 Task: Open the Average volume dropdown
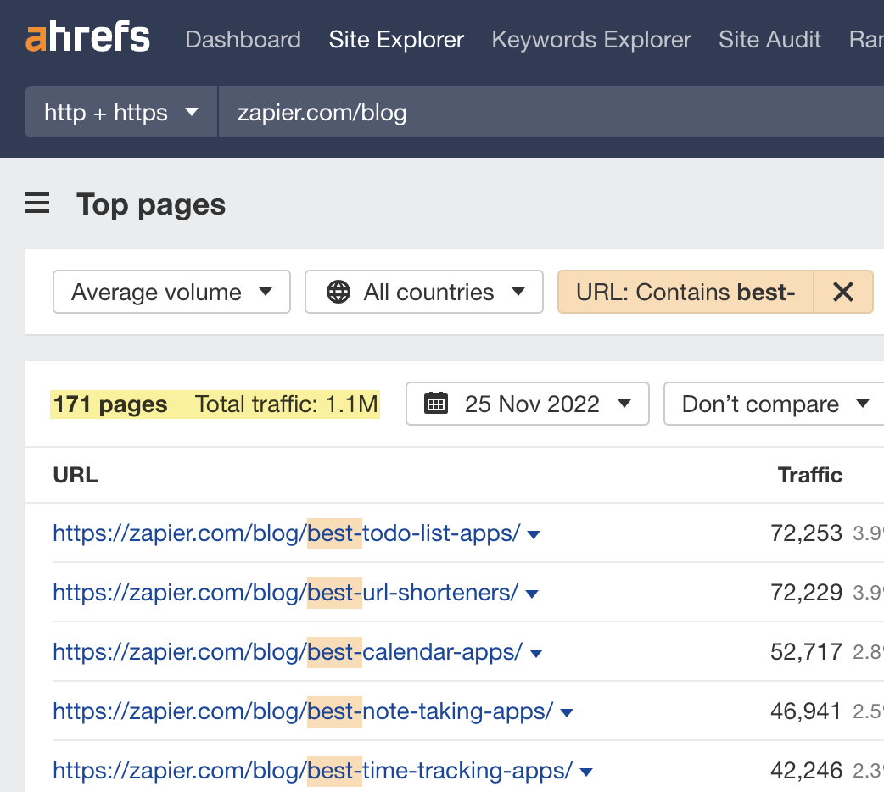tap(171, 292)
